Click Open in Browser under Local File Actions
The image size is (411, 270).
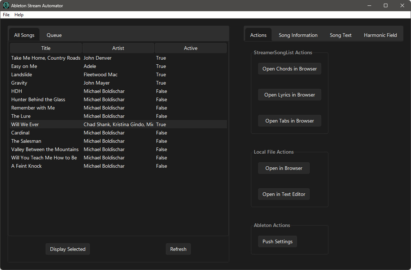pos(284,168)
